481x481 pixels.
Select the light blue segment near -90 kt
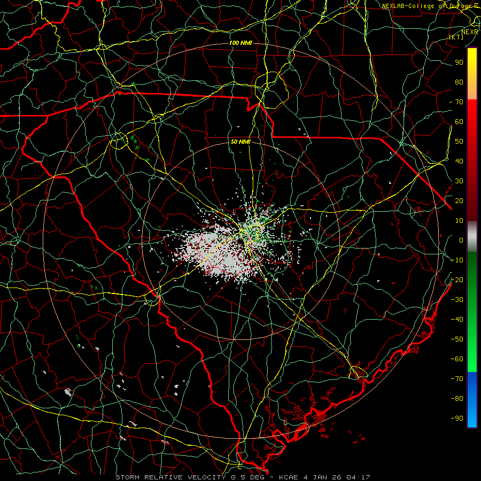[x=472, y=417]
